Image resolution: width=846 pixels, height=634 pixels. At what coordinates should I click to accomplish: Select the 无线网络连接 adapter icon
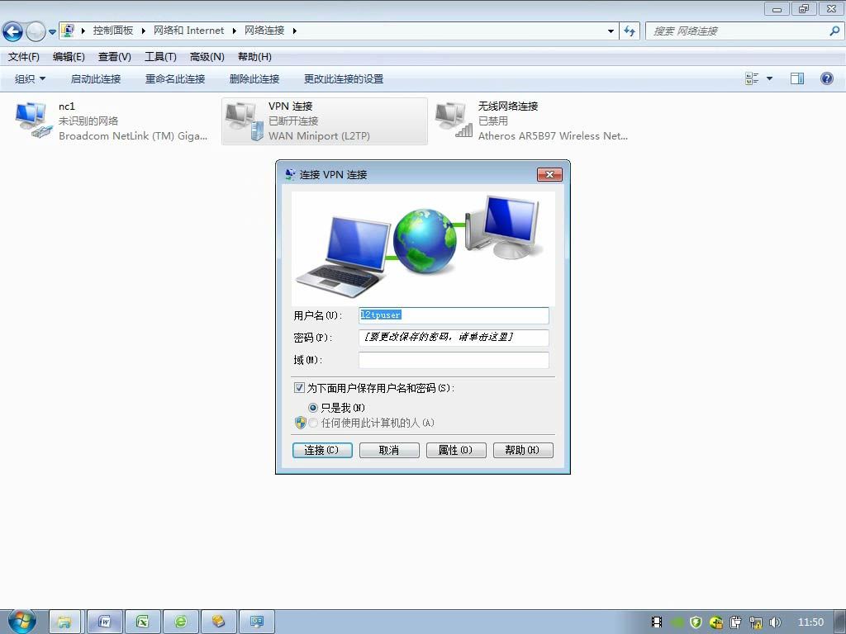click(454, 121)
